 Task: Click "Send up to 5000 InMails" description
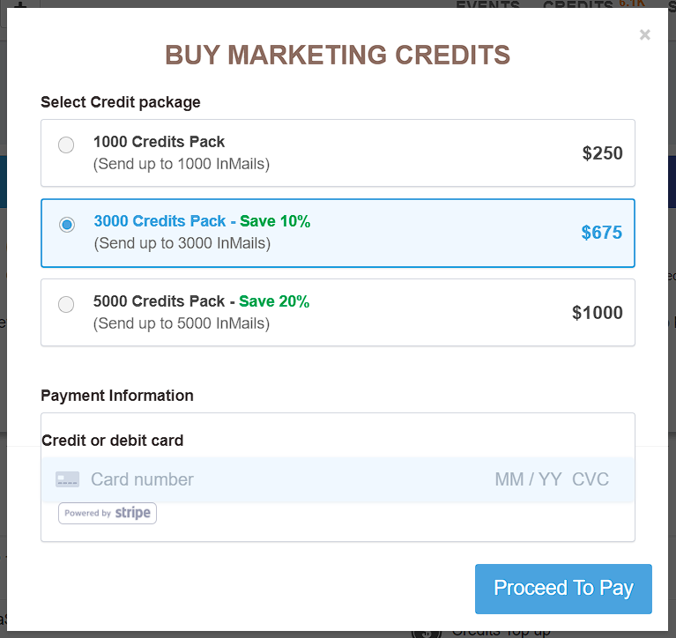click(182, 323)
